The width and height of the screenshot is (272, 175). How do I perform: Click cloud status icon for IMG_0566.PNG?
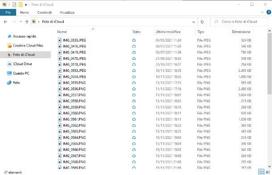[x=134, y=150]
